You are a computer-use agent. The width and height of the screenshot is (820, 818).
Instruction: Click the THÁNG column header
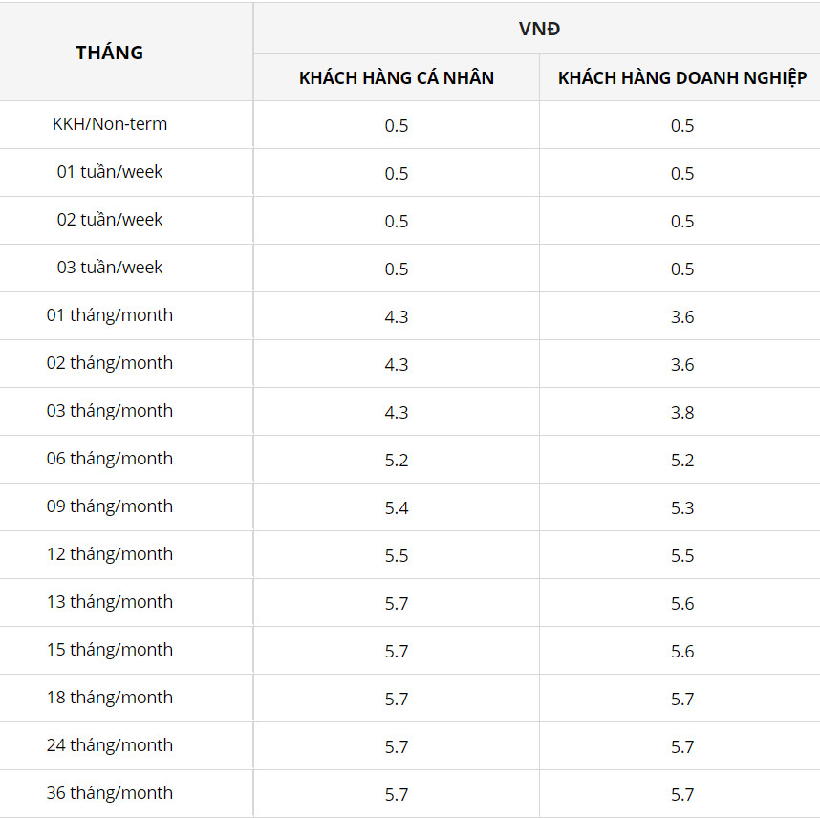click(110, 53)
